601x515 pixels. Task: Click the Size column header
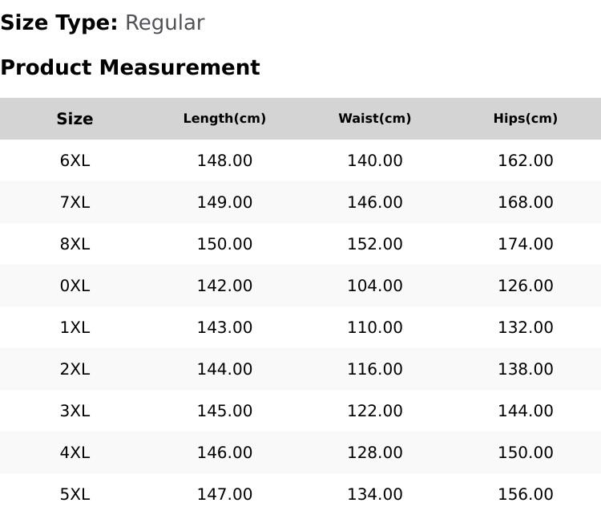click(75, 119)
